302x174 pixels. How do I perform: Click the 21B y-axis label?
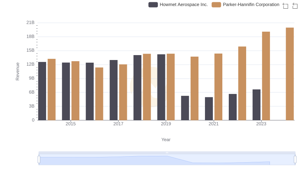(x=31, y=23)
